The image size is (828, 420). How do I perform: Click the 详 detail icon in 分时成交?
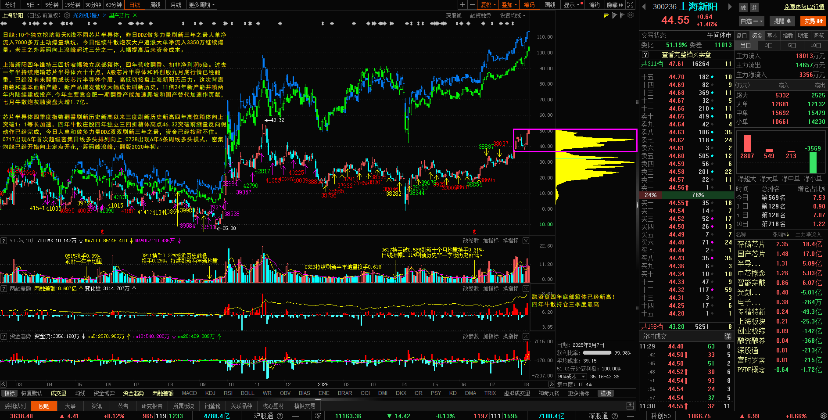(x=728, y=336)
